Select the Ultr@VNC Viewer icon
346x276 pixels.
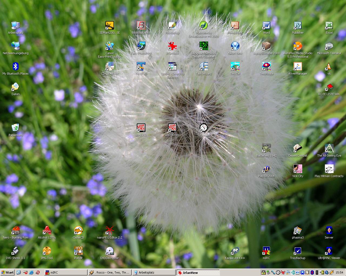coord(329,251)
